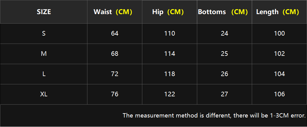The width and height of the screenshot is (307, 127).
Task: Select size S row label
Action: pyautogui.click(x=44, y=33)
